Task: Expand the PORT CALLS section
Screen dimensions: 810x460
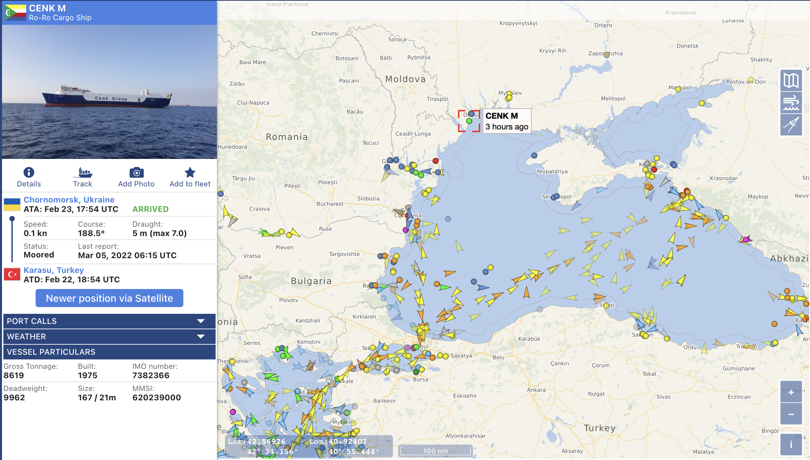Action: [108, 321]
